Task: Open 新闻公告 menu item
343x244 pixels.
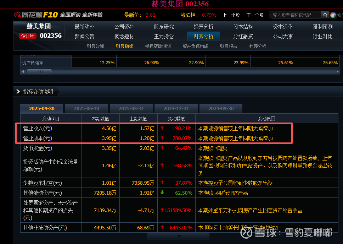Action: [x=84, y=36]
